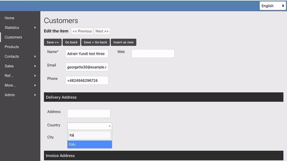Expand the Statistics submenu arrow

point(35,28)
